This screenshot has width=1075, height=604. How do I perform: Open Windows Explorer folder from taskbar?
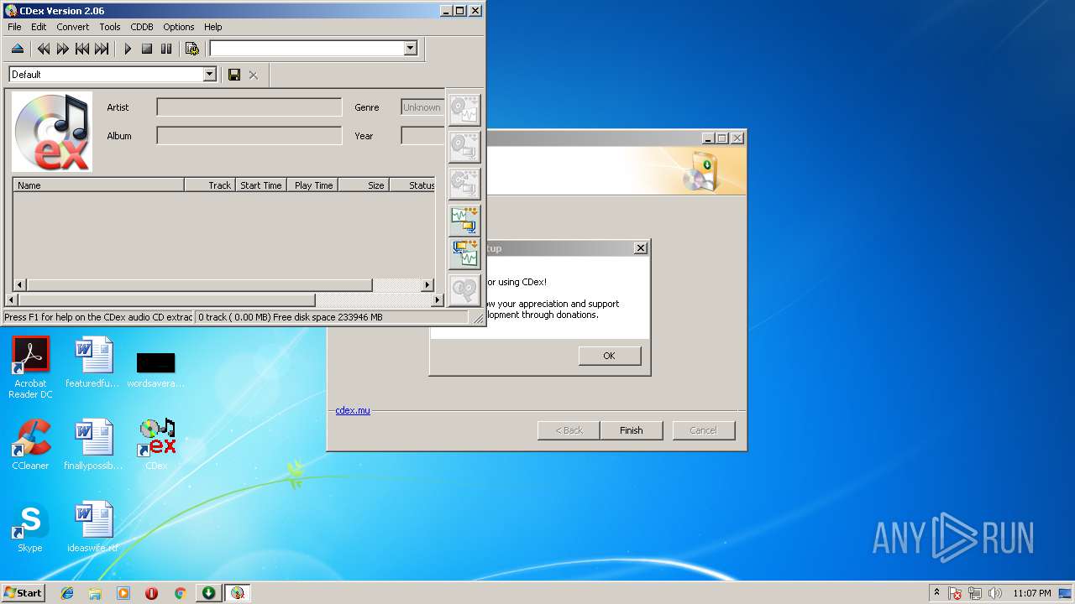tap(95, 593)
